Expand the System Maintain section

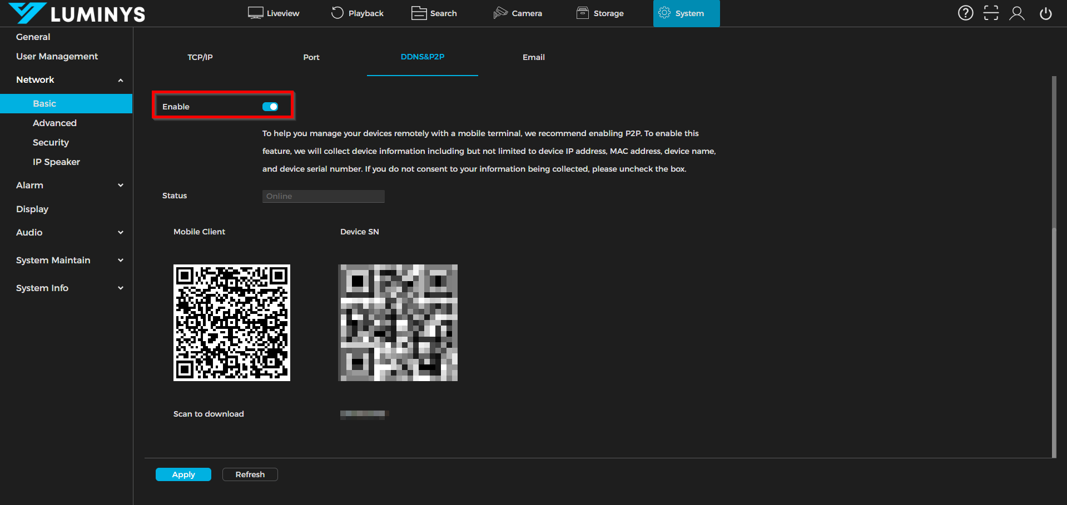pyautogui.click(x=121, y=260)
